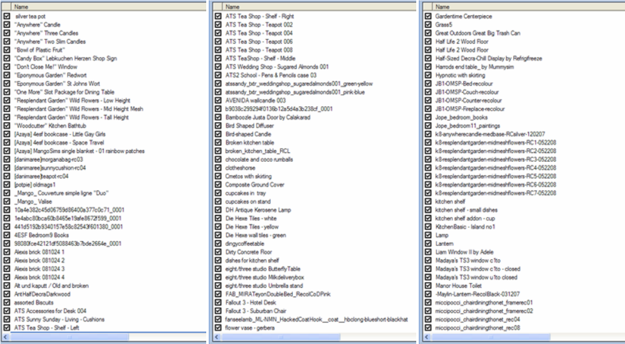625x344 pixels.
Task: Toggle checkbox for Hypnotic with skirting
Action: pos(428,75)
